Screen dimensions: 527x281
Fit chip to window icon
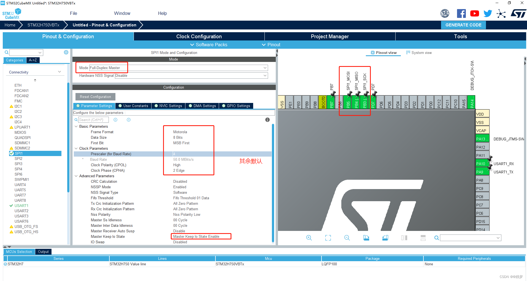(328, 238)
